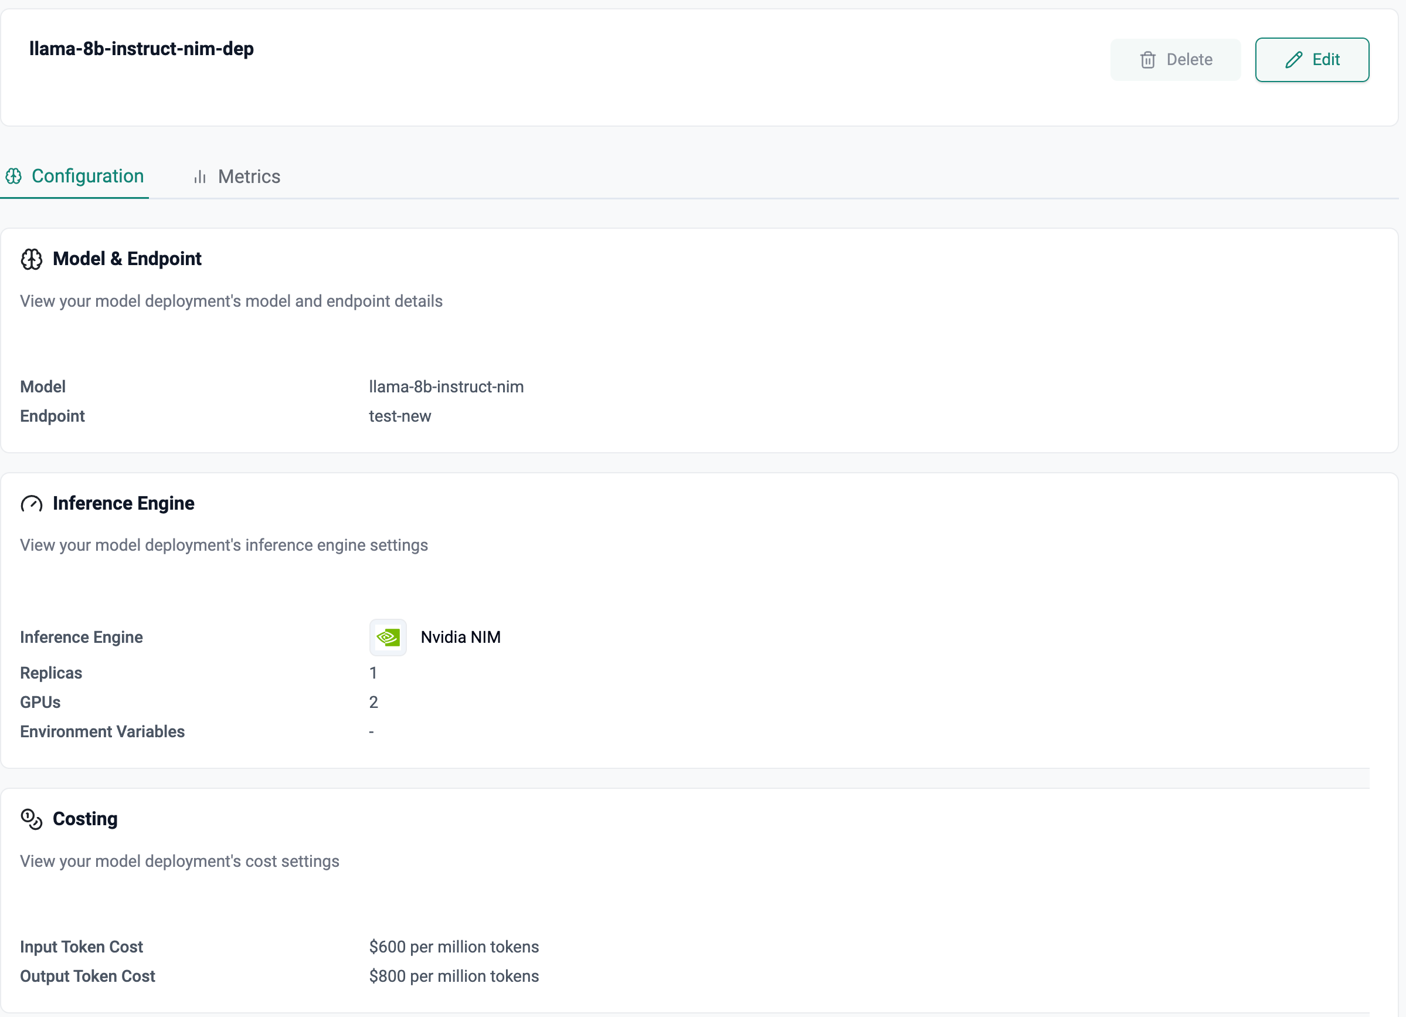Click the trash icon in Delete button
This screenshot has width=1406, height=1017.
(x=1147, y=60)
